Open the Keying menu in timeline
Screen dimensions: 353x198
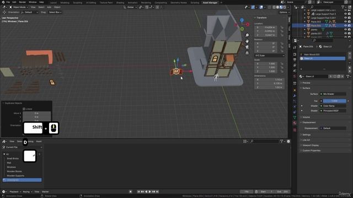(x=27, y=192)
